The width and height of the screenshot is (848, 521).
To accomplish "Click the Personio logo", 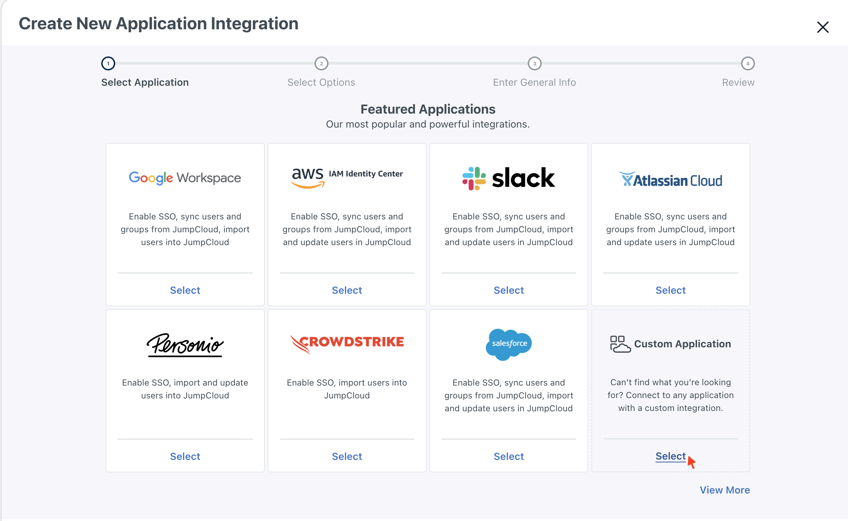I will click(x=185, y=345).
